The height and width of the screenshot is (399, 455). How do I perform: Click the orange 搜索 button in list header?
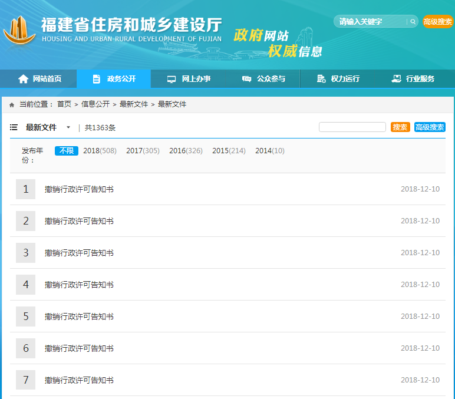[400, 127]
